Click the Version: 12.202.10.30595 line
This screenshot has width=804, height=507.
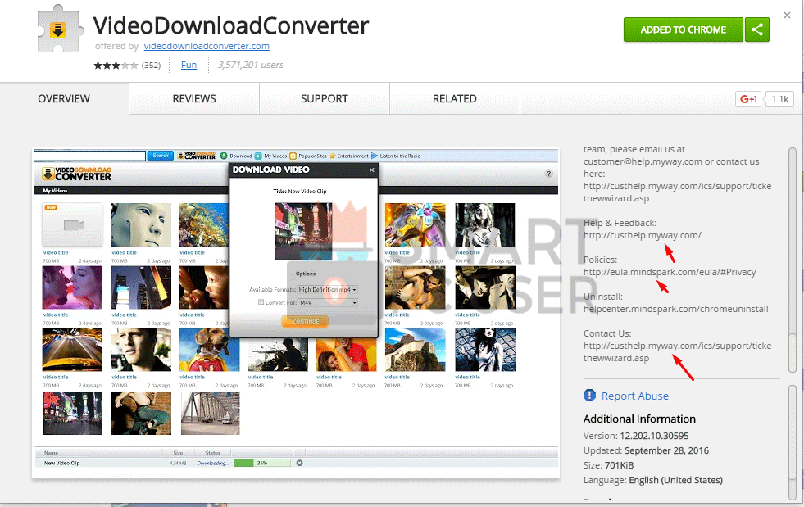(636, 436)
